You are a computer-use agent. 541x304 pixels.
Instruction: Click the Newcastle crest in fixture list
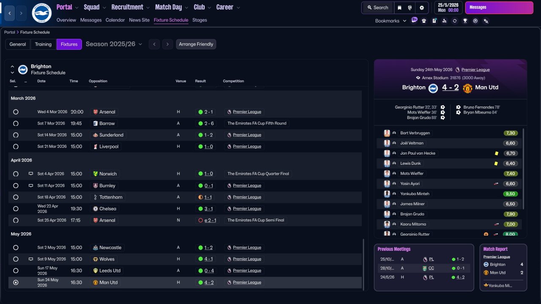point(96,247)
